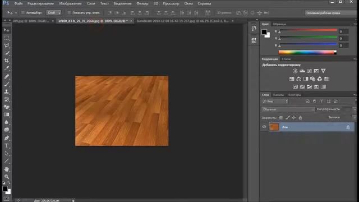Open the collapsed History panel icon
The image size is (359, 202).
click(x=254, y=29)
